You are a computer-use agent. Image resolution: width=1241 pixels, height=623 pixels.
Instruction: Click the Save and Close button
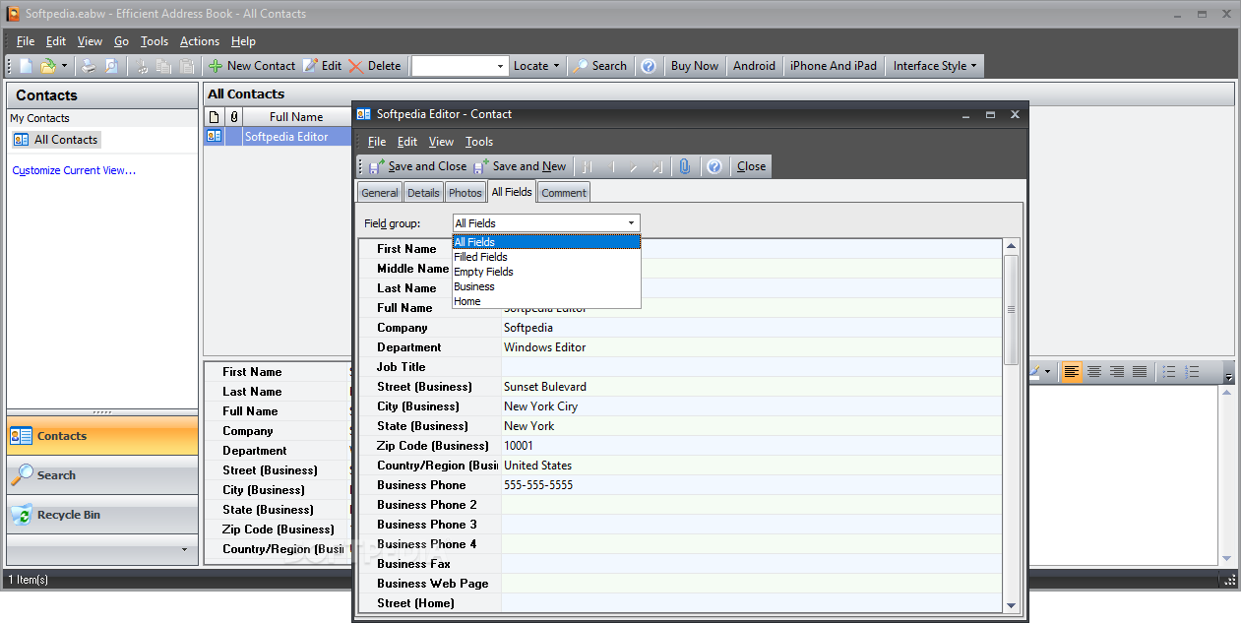(417, 166)
